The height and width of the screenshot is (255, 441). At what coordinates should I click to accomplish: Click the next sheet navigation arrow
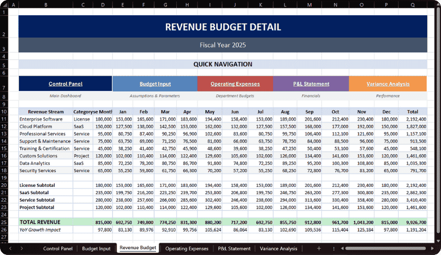(x=21, y=249)
